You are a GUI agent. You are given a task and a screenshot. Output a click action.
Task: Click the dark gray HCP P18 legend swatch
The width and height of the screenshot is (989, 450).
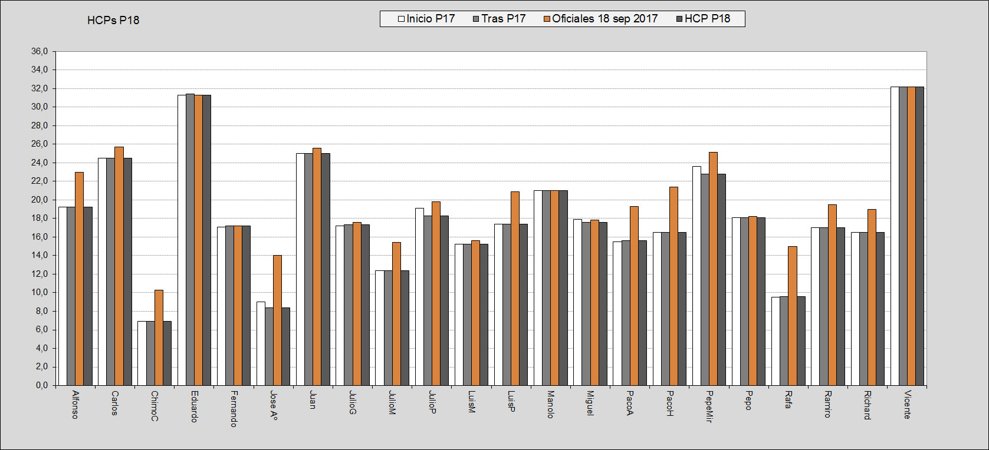(679, 19)
